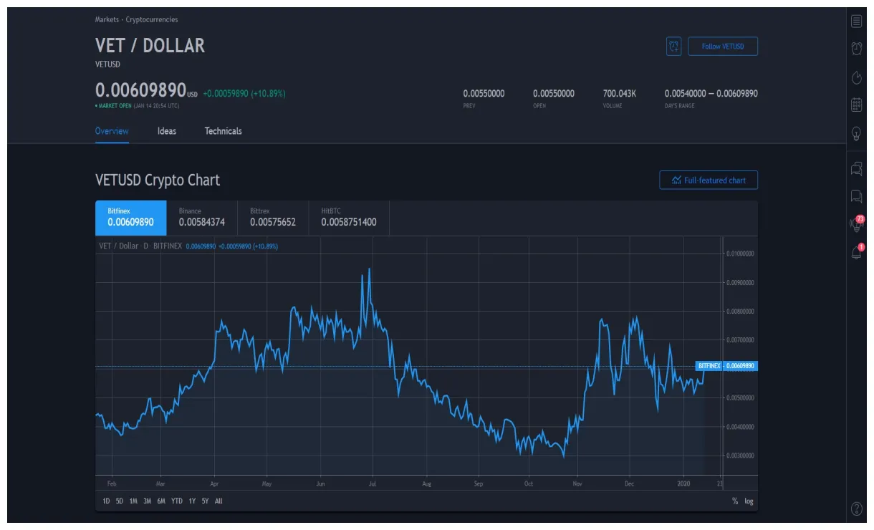This screenshot has height=530, width=874.
Task: Open the notifications bell with red badge
Action: pos(855,251)
